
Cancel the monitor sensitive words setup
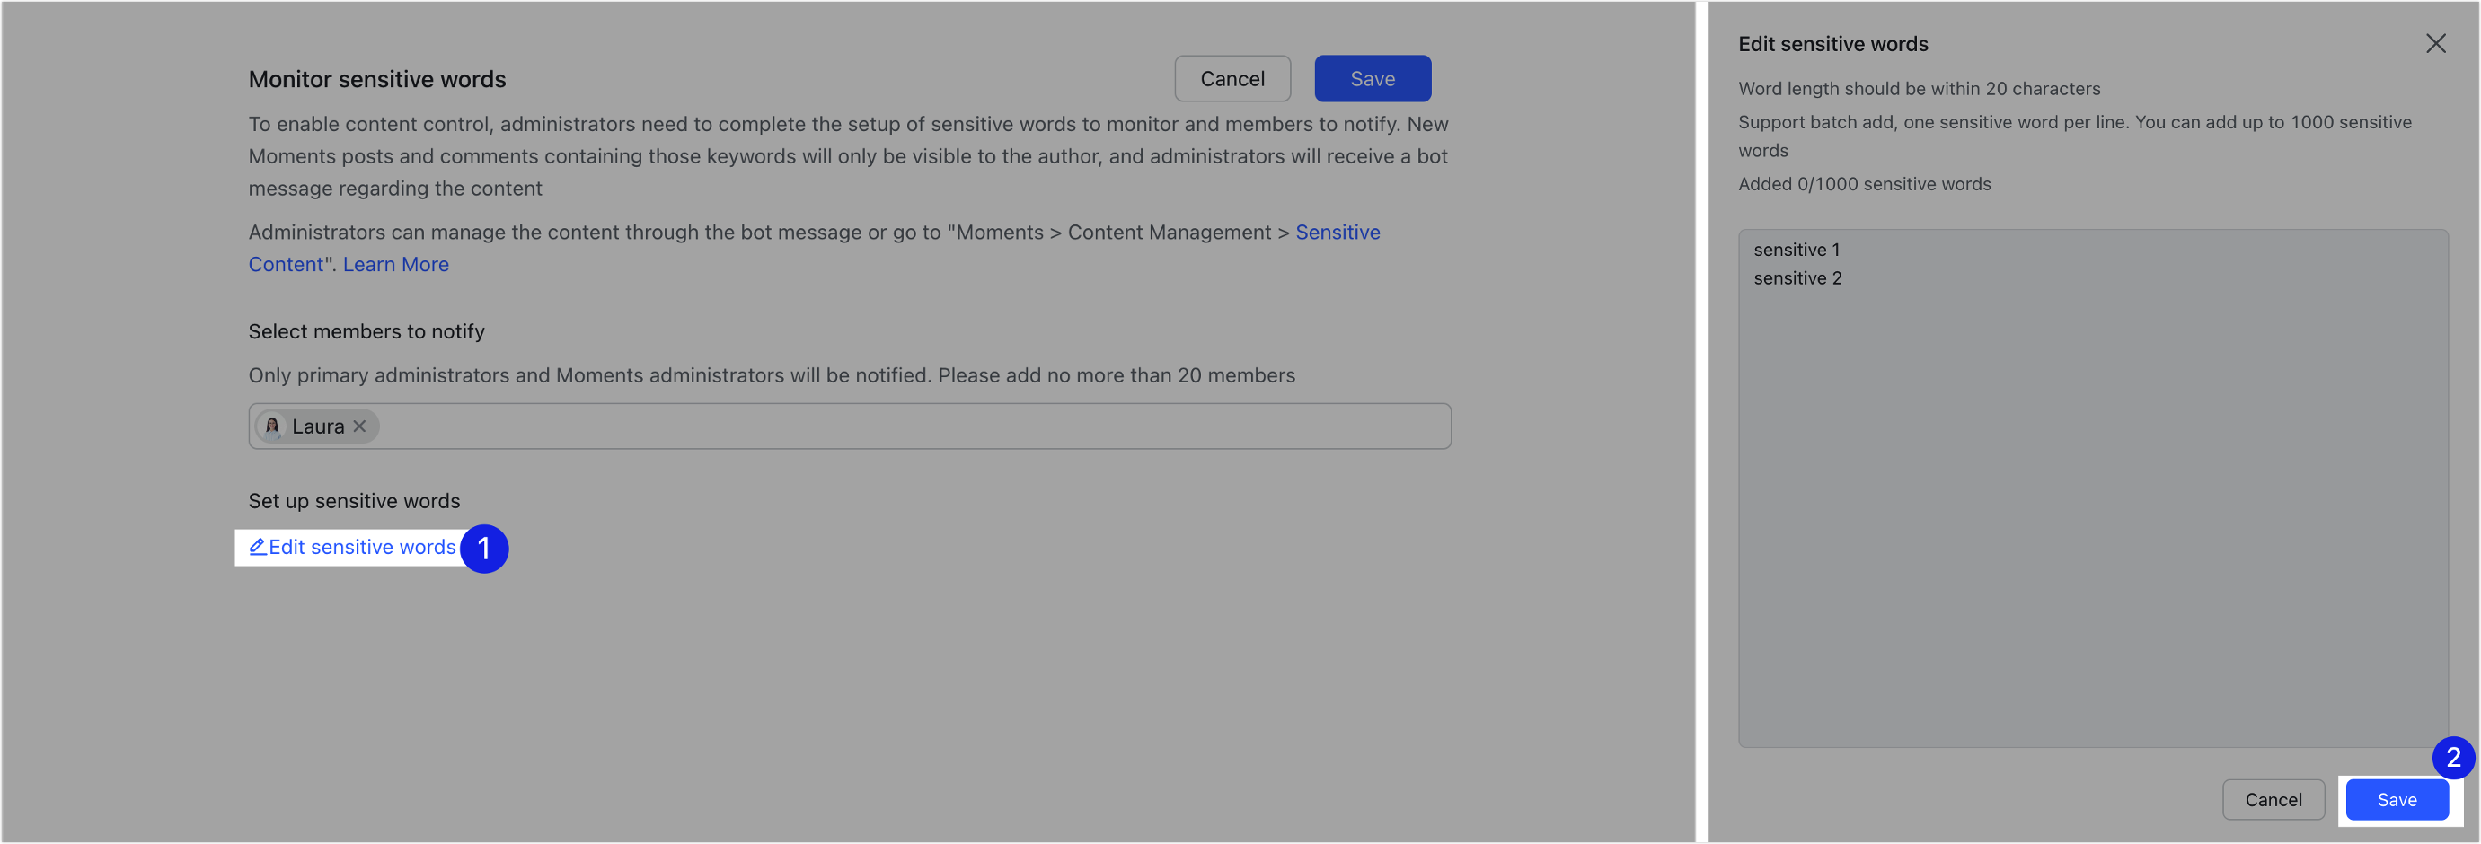(x=1232, y=78)
